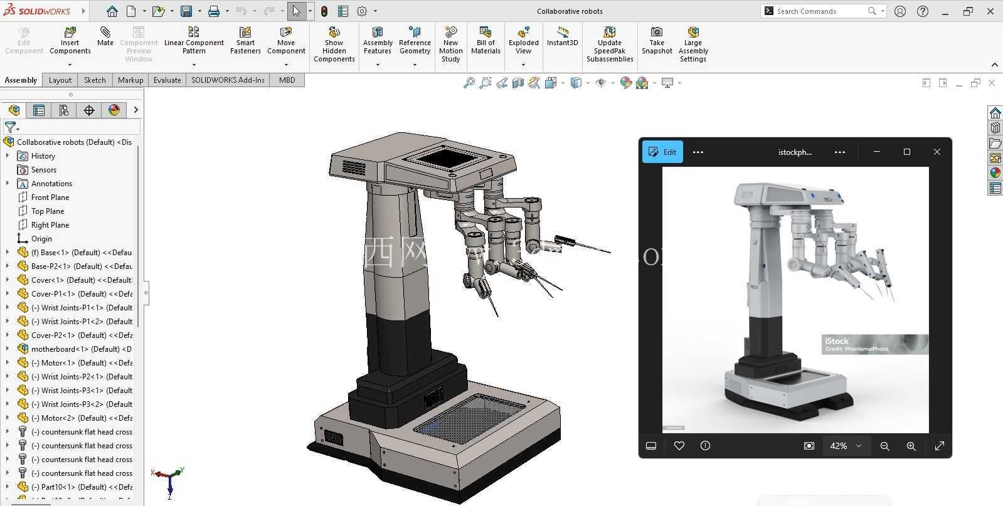Image resolution: width=1003 pixels, height=506 pixels.
Task: Toggle filmstrip in Photos window
Action: point(651,446)
